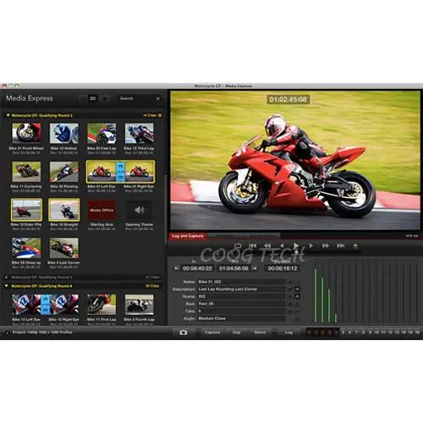Select the Bike 52 Passing clip
The height and width of the screenshot is (423, 423).
[x=64, y=172]
